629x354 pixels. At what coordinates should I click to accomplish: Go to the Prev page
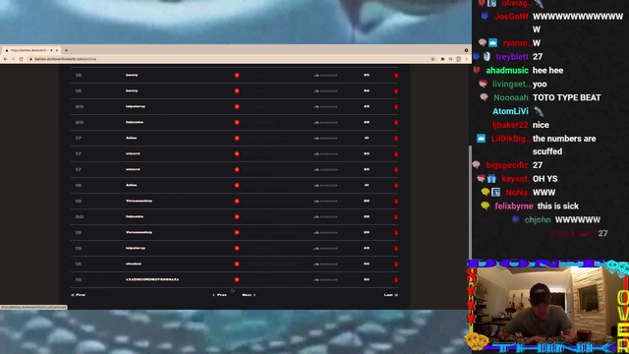220,295
